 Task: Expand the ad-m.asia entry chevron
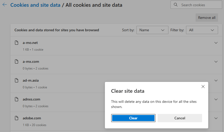click(x=216, y=80)
